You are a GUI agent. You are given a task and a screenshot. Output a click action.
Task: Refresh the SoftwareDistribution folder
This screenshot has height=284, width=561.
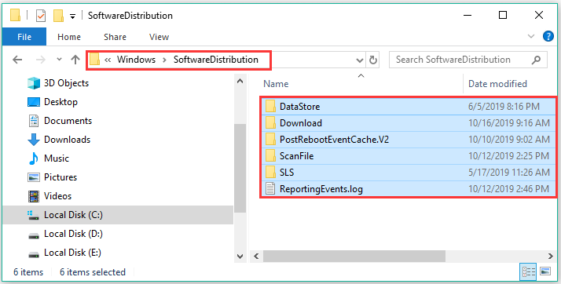(372, 60)
